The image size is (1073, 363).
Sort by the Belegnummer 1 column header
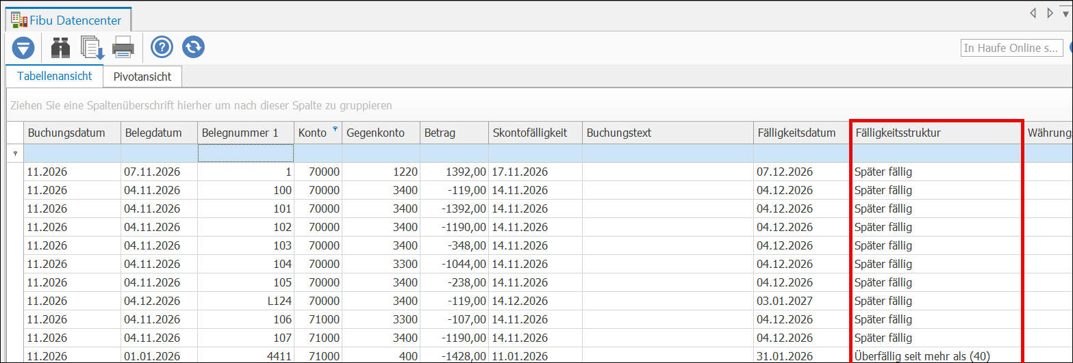pyautogui.click(x=246, y=133)
